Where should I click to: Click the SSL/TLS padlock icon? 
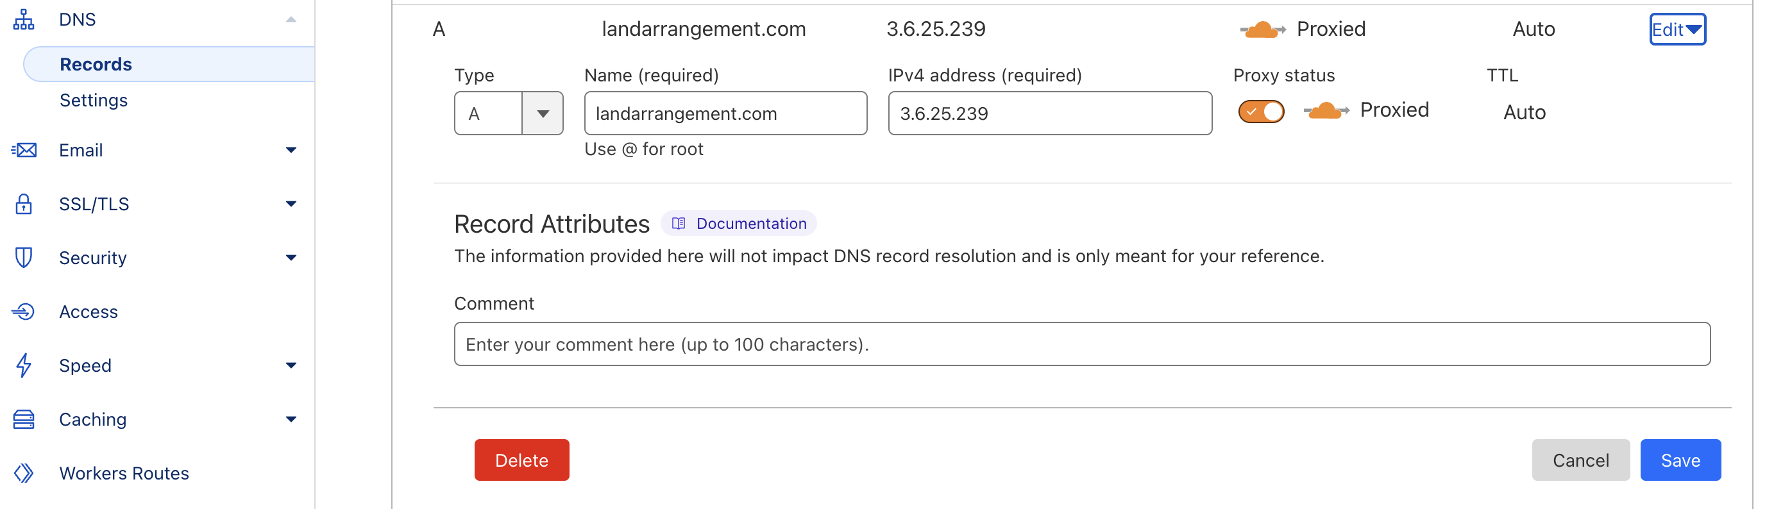pos(24,204)
